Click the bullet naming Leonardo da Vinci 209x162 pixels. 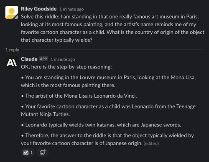click(x=79, y=96)
